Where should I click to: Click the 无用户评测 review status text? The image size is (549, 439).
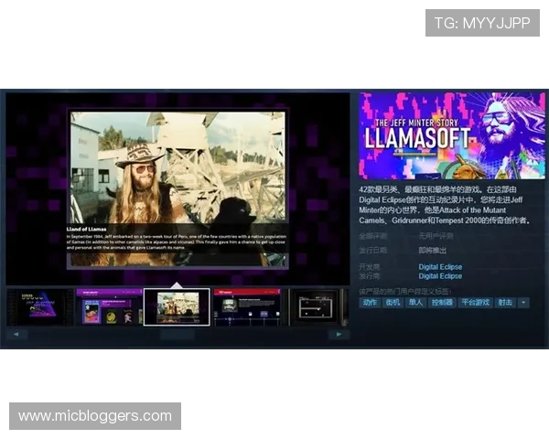click(436, 236)
